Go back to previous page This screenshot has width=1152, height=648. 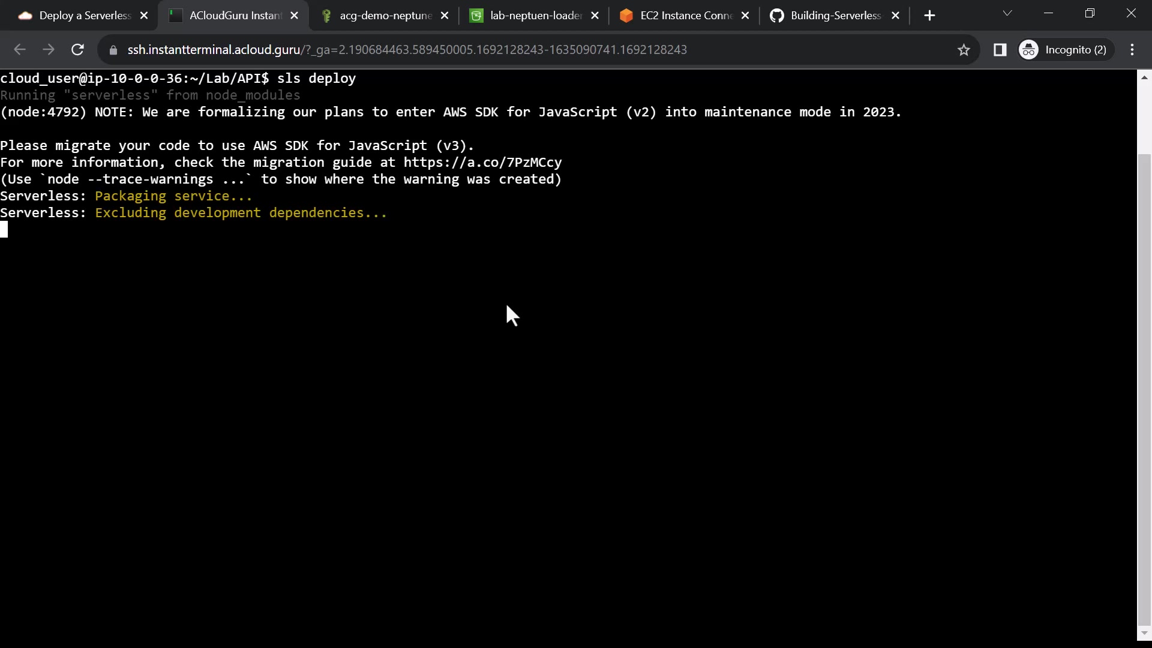(x=20, y=50)
